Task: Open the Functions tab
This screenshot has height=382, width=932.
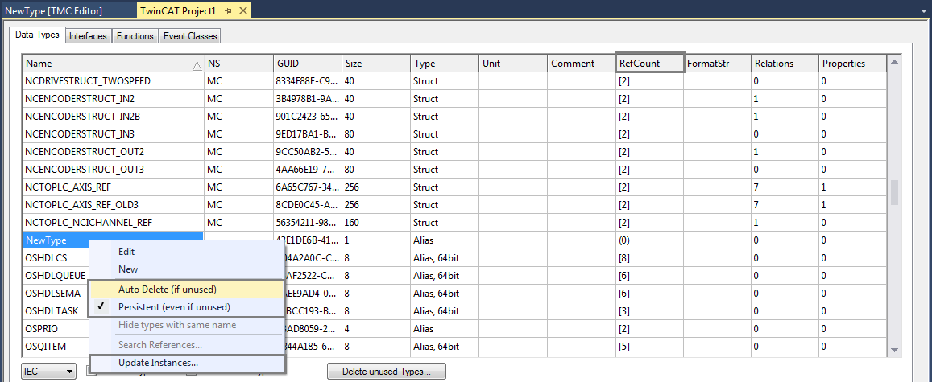Action: 135,36
